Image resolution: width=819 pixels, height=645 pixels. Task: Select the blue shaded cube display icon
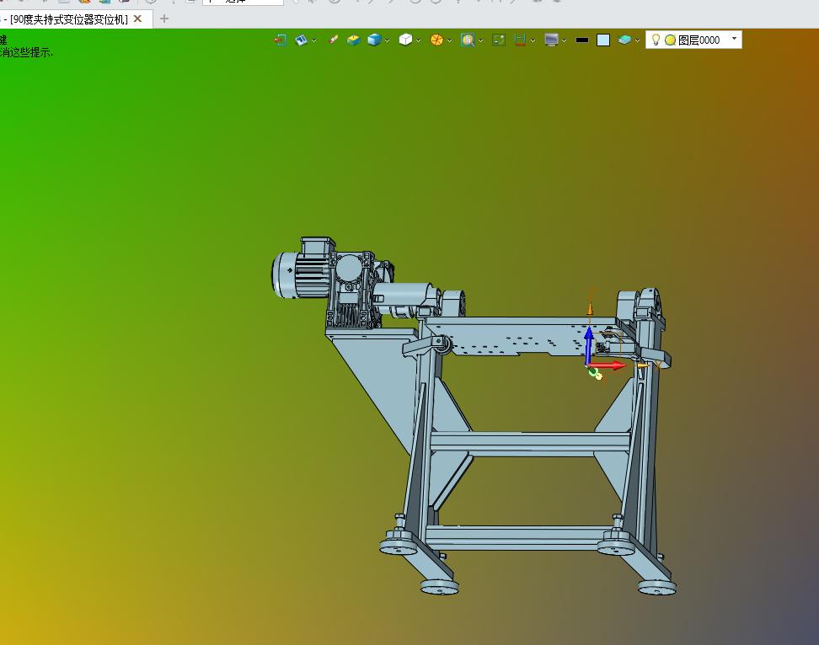tap(374, 40)
